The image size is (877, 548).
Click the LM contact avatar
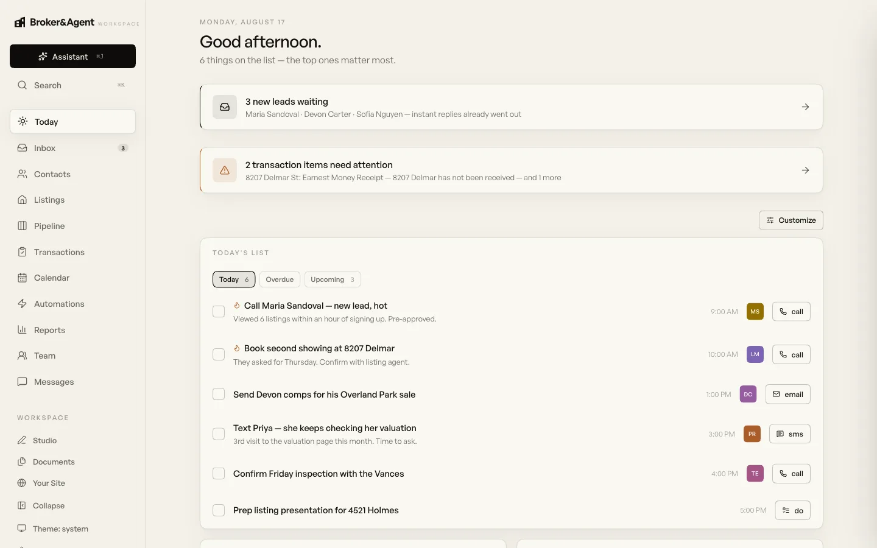point(755,354)
